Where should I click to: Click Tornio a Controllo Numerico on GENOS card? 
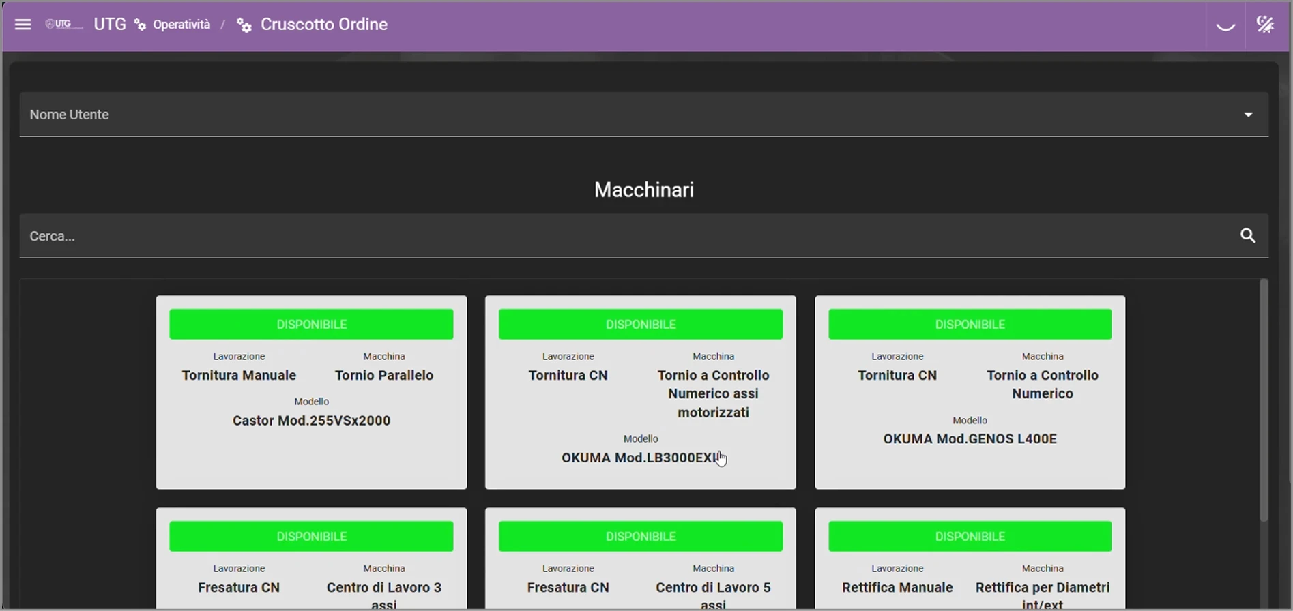point(1042,385)
